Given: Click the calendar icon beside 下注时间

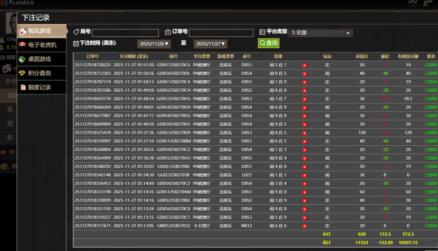Looking at the screenshot, I should pyautogui.click(x=76, y=44).
